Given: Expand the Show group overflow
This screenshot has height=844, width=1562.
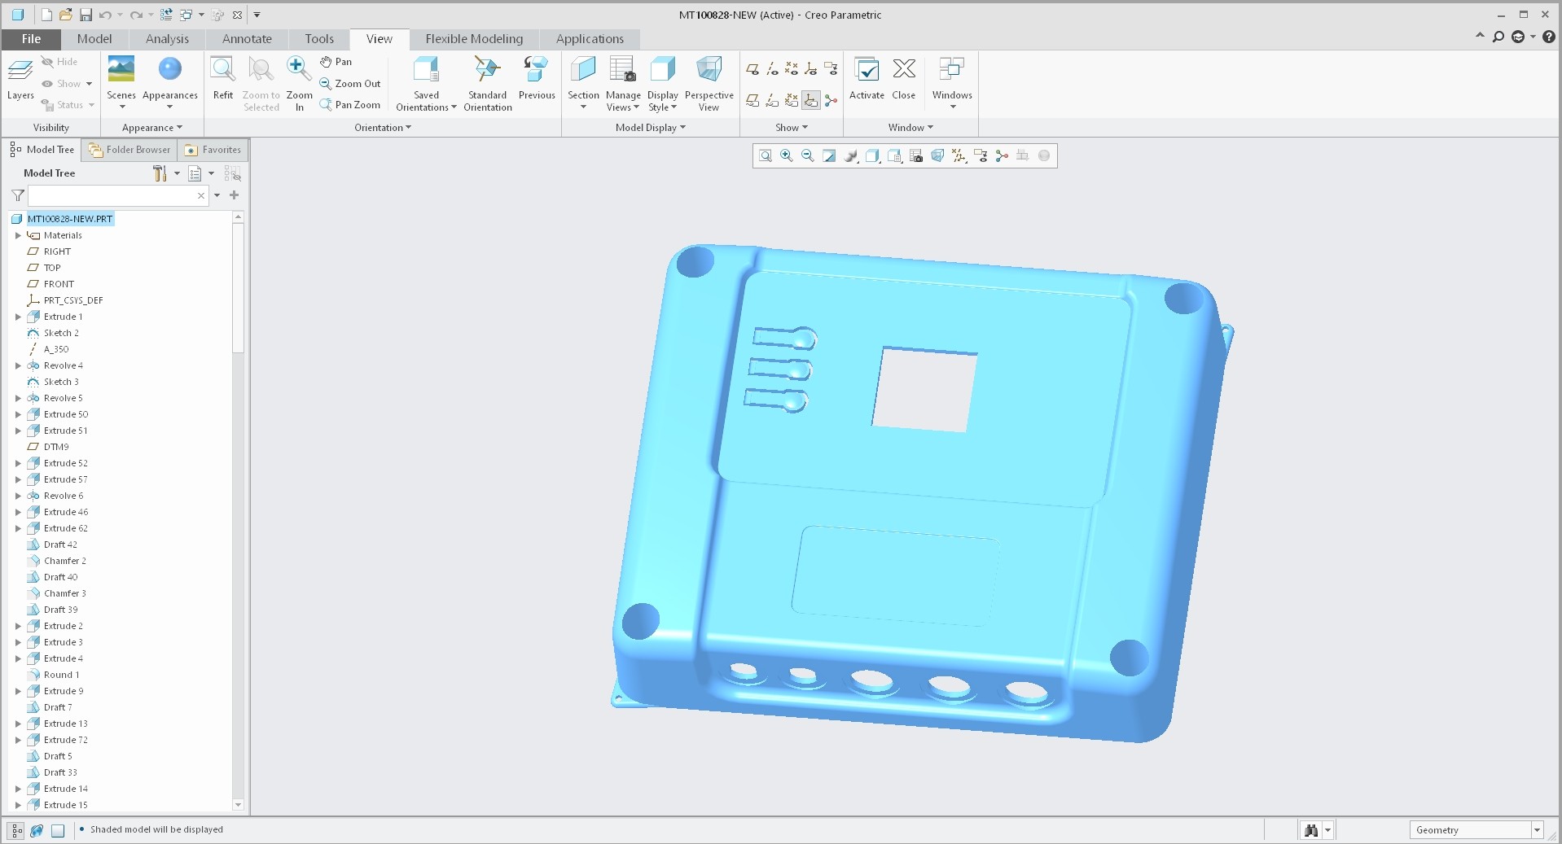Looking at the screenshot, I should click(791, 128).
